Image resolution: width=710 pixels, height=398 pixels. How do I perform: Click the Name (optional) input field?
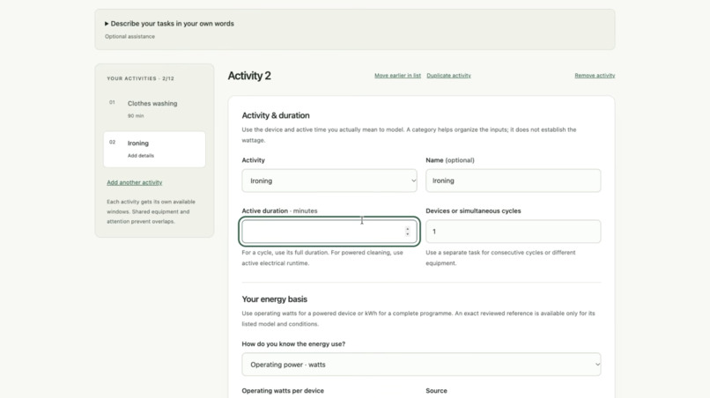pos(513,181)
